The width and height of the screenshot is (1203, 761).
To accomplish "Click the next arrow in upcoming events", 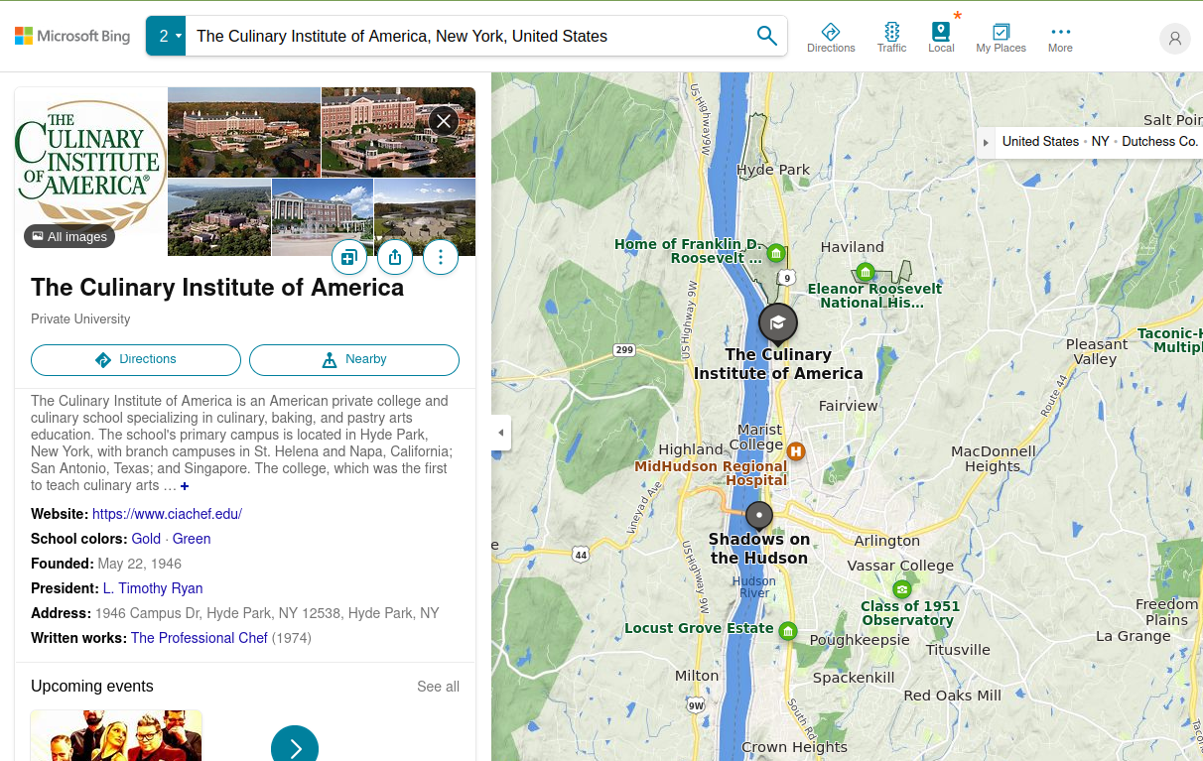I will 295,748.
